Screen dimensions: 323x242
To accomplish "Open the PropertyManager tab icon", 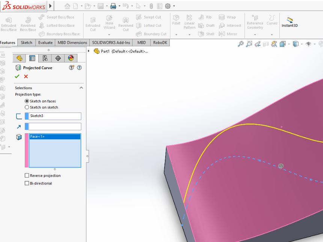I will click(32, 58).
